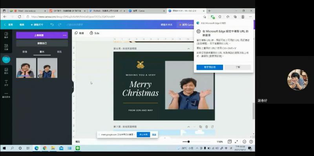Open a new browser tab

coord(210,11)
